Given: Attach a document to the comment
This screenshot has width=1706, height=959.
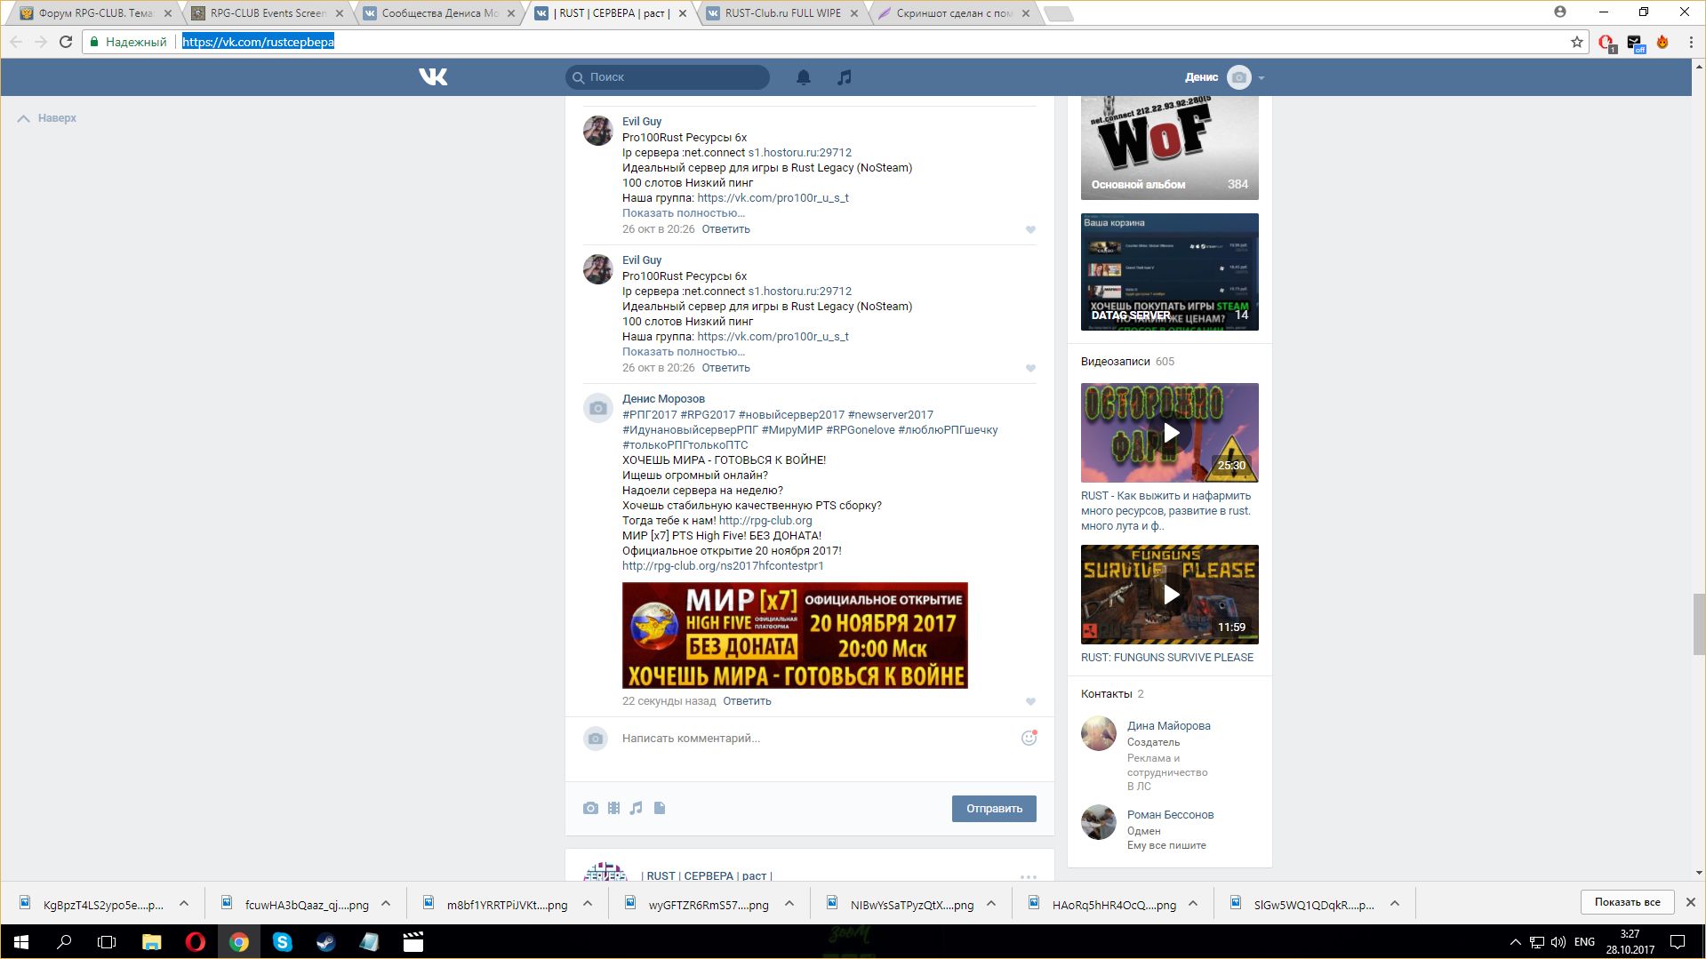Looking at the screenshot, I should (x=660, y=808).
